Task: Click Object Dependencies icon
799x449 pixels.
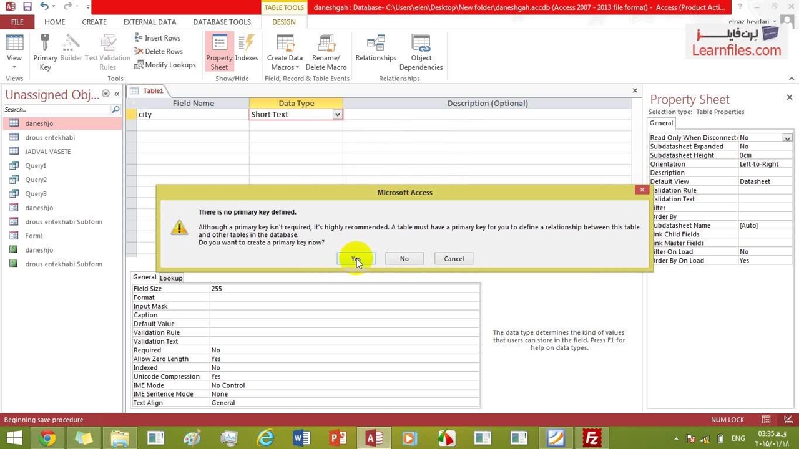Action: click(x=421, y=52)
